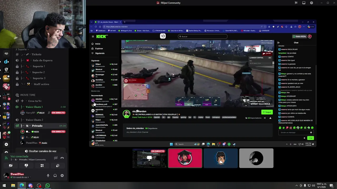The image size is (337, 189).
Task: Report stream with warning triangle icon
Action: 270,118
